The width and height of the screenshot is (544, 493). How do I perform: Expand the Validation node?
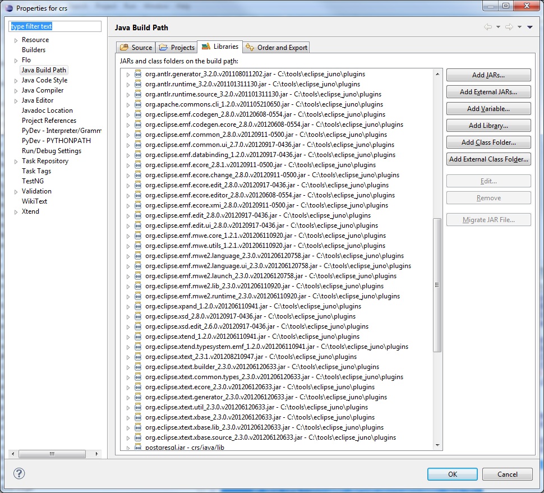[x=16, y=191]
